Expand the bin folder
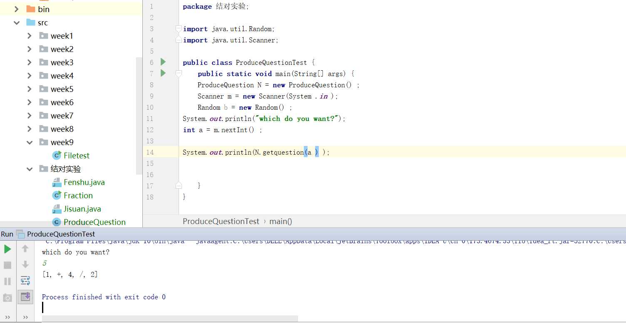Image resolution: width=626 pixels, height=323 pixels. (x=17, y=9)
